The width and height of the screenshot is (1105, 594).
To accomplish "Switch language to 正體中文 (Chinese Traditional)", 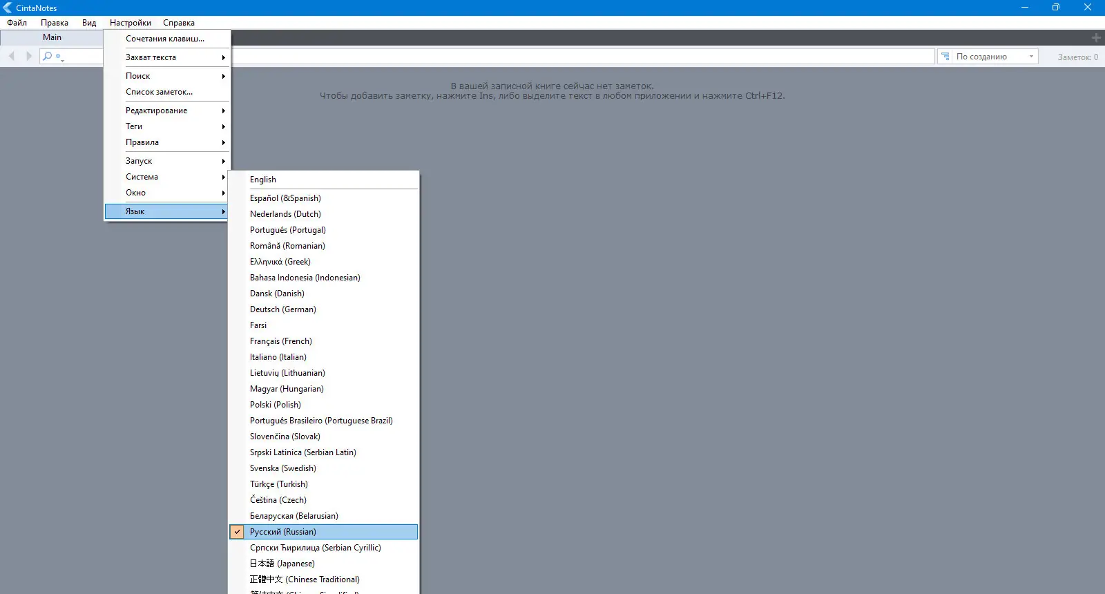I will (x=323, y=579).
